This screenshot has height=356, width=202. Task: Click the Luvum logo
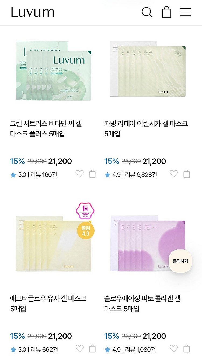point(33,12)
